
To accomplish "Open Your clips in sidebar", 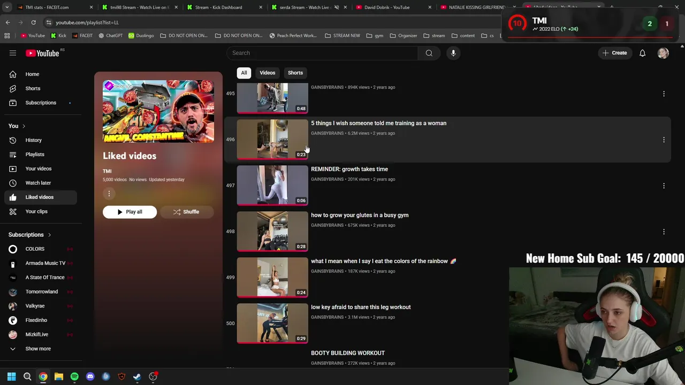I will [x=41, y=211].
